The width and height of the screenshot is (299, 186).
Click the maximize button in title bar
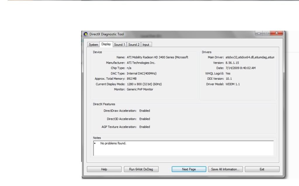pyautogui.click(x=266, y=33)
